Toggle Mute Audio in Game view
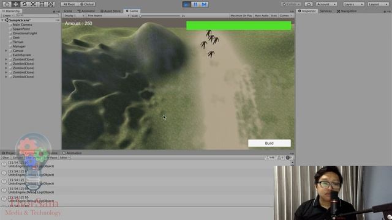Screen dimensions: 392x220 (x=262, y=15)
